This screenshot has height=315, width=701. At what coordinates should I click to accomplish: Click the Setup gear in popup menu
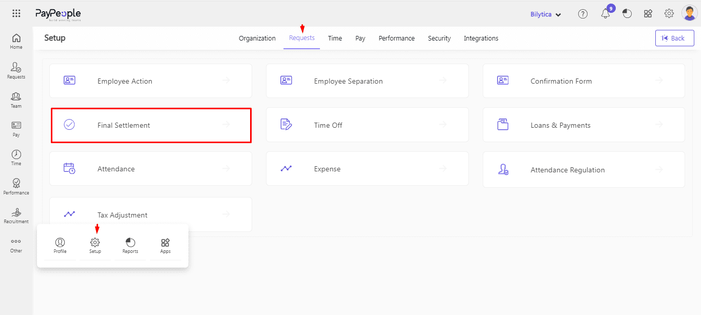tap(95, 246)
